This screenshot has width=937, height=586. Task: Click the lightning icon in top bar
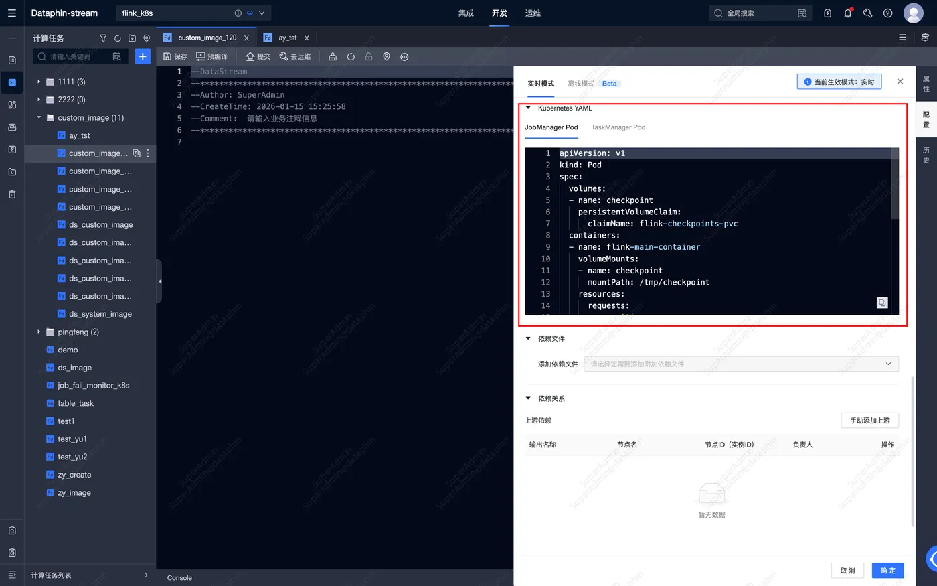pyautogui.click(x=828, y=13)
